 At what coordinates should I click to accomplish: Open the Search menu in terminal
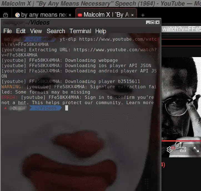pyautogui.click(x=56, y=31)
